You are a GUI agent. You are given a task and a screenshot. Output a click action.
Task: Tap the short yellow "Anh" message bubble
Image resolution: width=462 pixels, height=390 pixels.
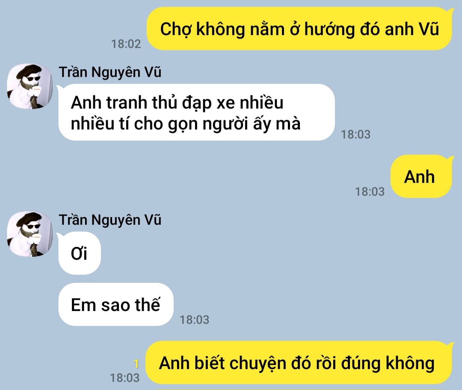(x=422, y=176)
